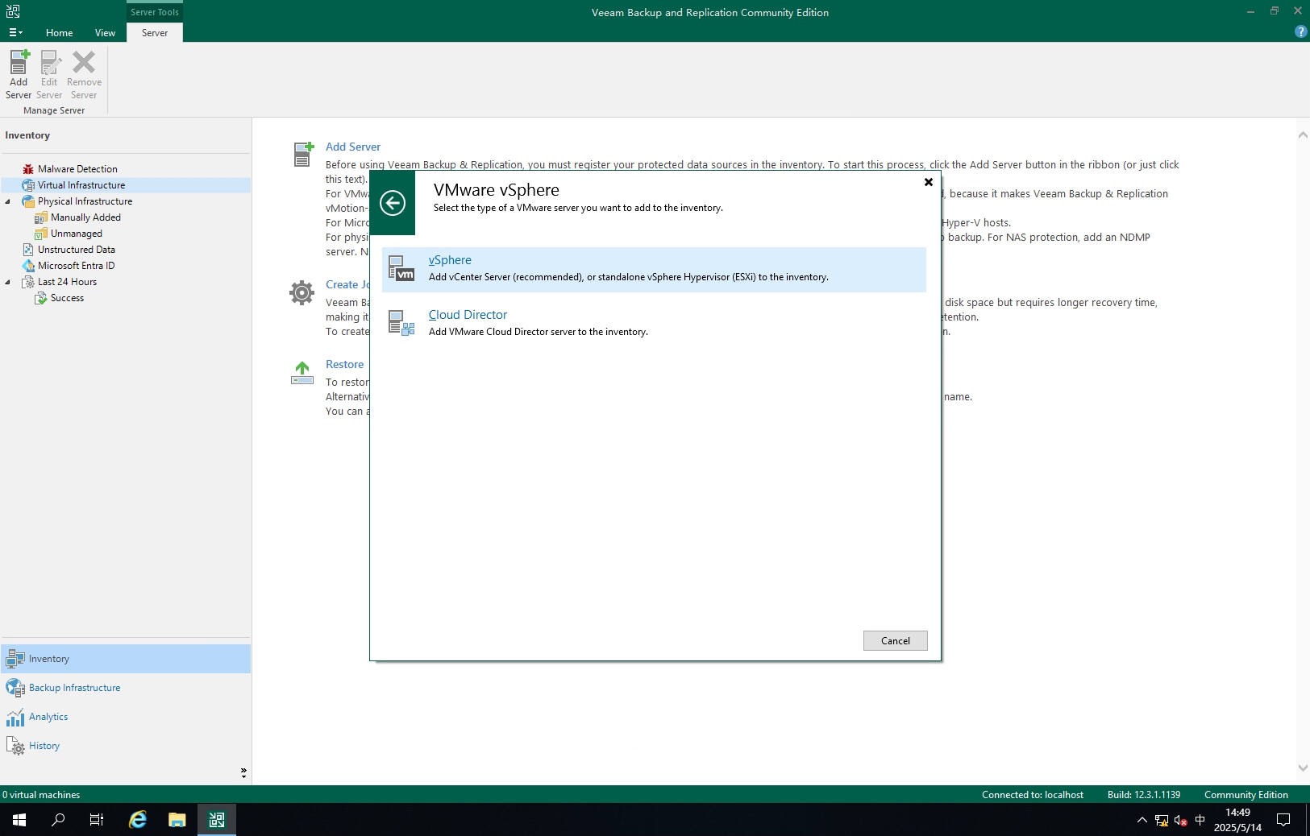Open the main application menu dropdown
This screenshot has height=836, width=1310.
click(x=15, y=33)
